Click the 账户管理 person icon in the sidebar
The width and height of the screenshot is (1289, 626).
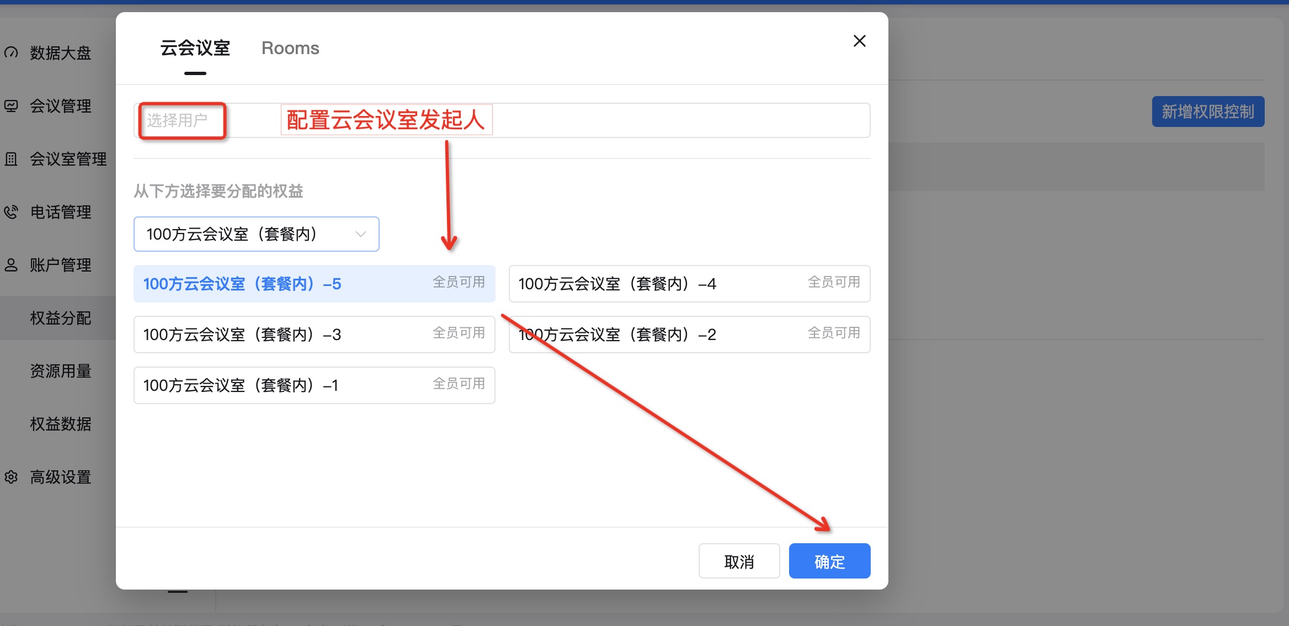click(x=12, y=265)
